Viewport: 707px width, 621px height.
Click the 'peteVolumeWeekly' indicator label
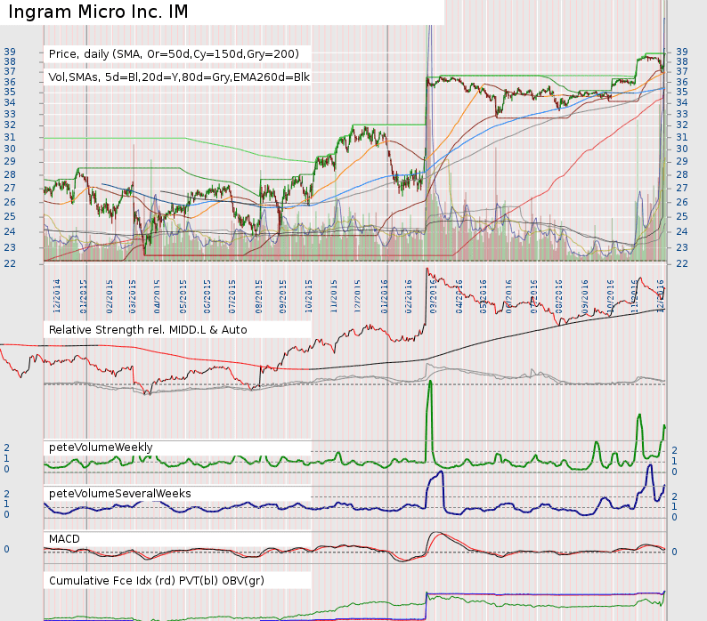point(101,447)
